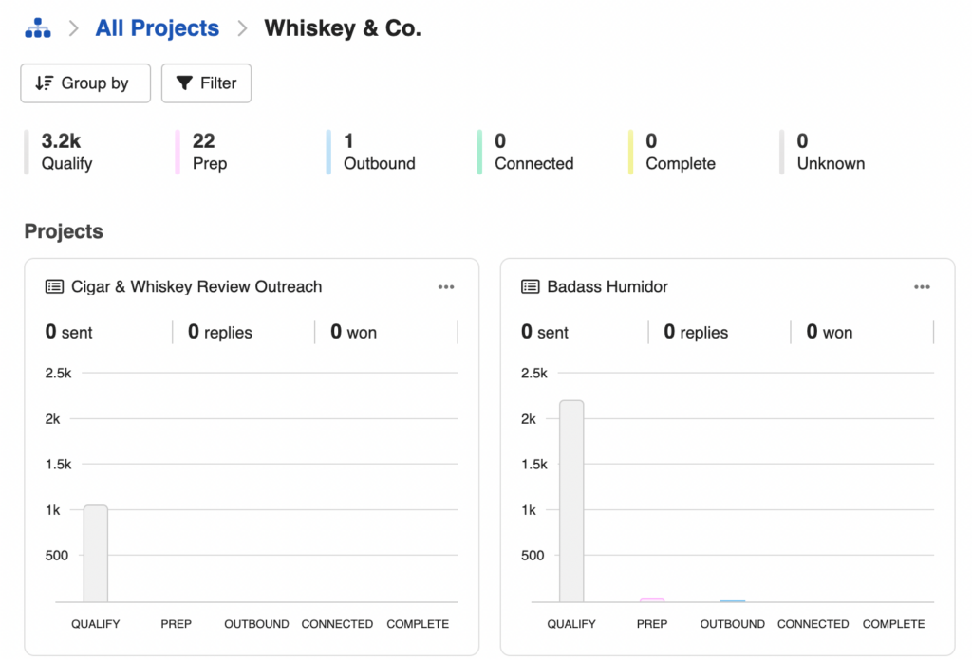Image resolution: width=972 pixels, height=660 pixels.
Task: Click the hierarchy icon in the breadcrumb
Action: [37, 27]
